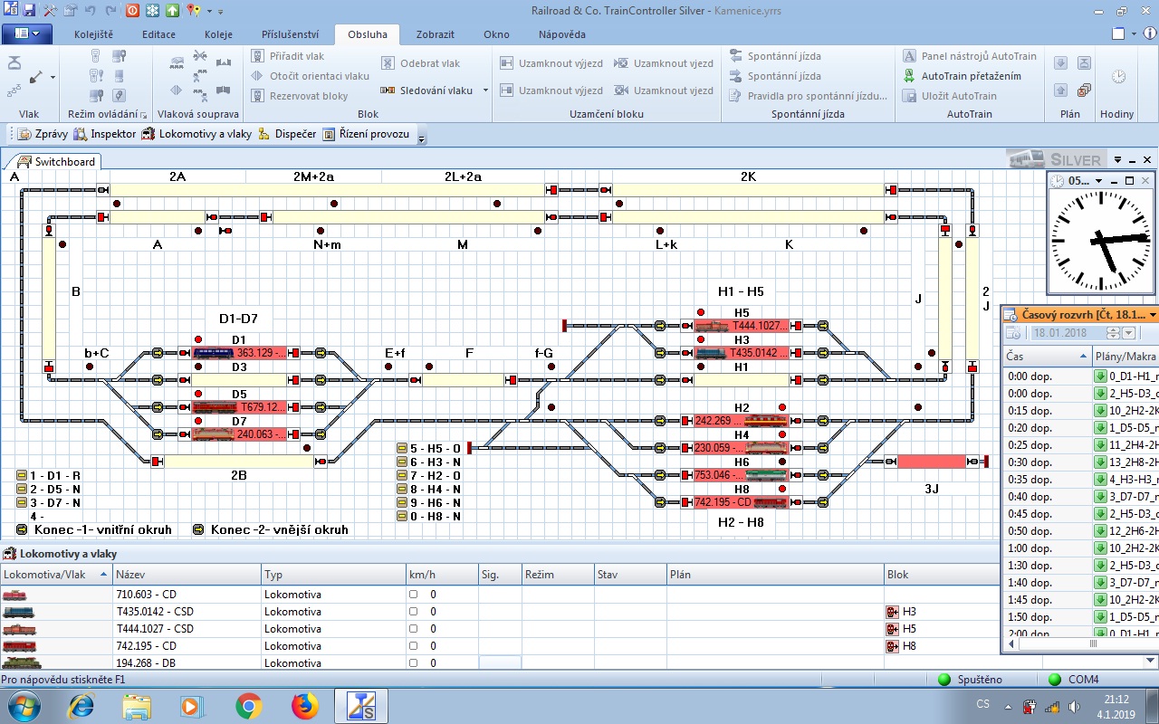1159x724 pixels.
Task: Open Lokomotivy a vlaky window
Action: pyautogui.click(x=196, y=134)
